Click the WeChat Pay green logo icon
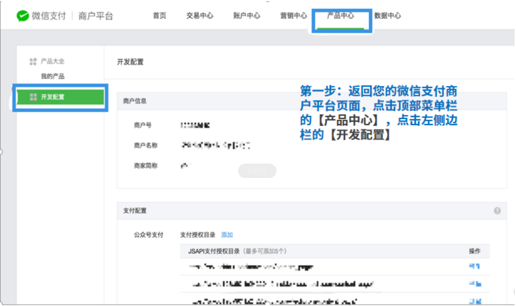This screenshot has width=516, height=306. point(23,15)
